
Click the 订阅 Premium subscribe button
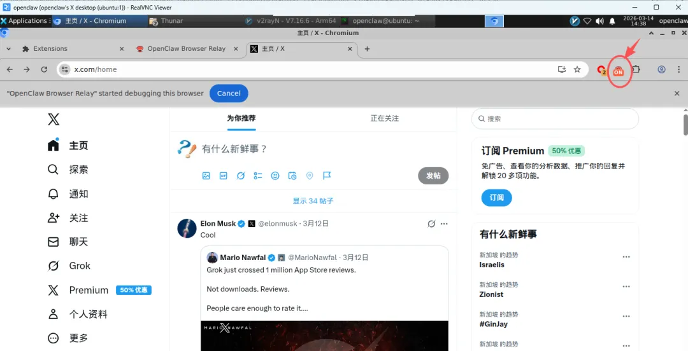pyautogui.click(x=497, y=198)
